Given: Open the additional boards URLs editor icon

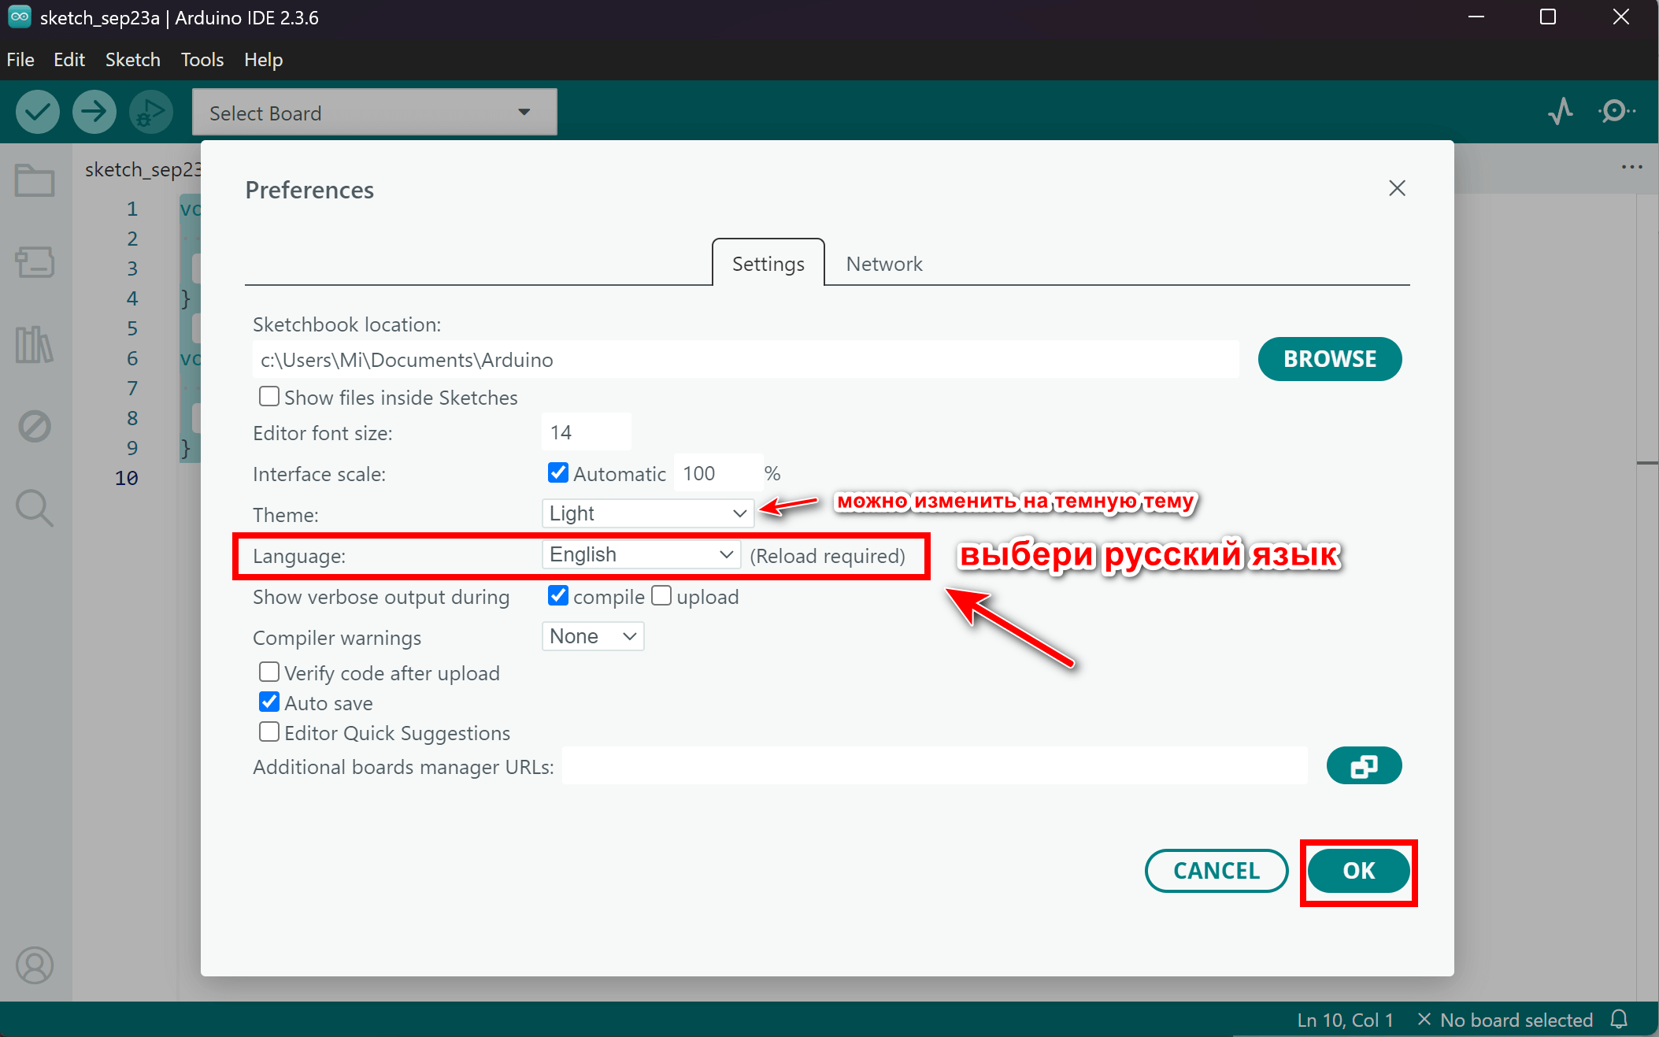Looking at the screenshot, I should pyautogui.click(x=1363, y=765).
